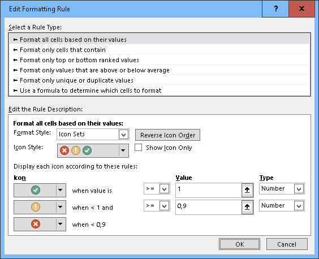Collapse dialog via first Value range selector arrow
This screenshot has height=259, width=319.
click(x=247, y=190)
